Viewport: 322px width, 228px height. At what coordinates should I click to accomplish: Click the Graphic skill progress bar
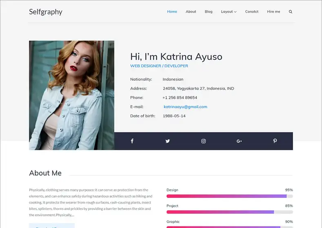point(230,227)
